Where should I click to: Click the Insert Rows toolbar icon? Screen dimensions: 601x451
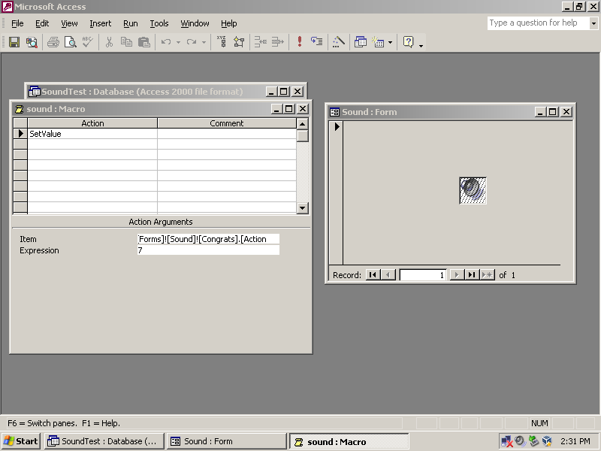pyautogui.click(x=261, y=42)
